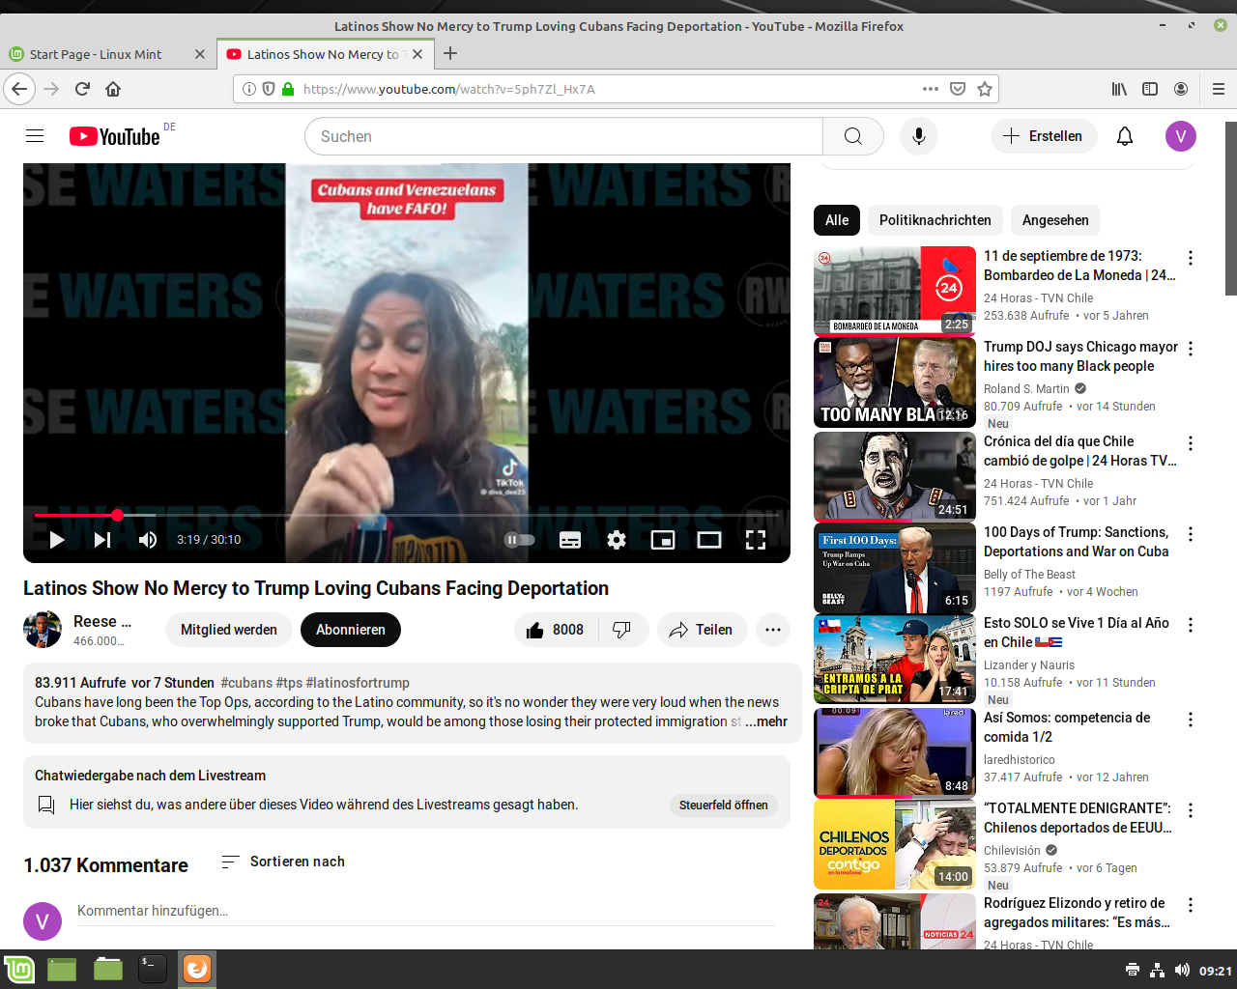Select the Alle filter chip
This screenshot has height=989, width=1237.
click(x=837, y=220)
